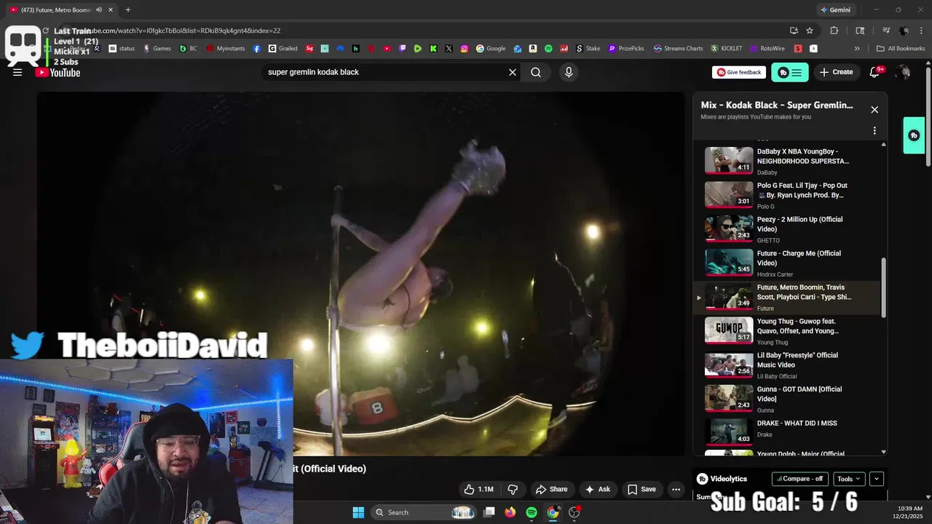Open the Twitch bookmark icon
Screen dimensions: 932x524
click(x=402, y=49)
